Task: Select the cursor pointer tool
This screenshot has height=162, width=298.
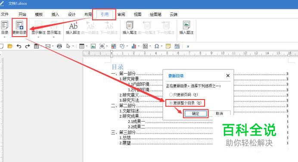Action: pos(68,46)
